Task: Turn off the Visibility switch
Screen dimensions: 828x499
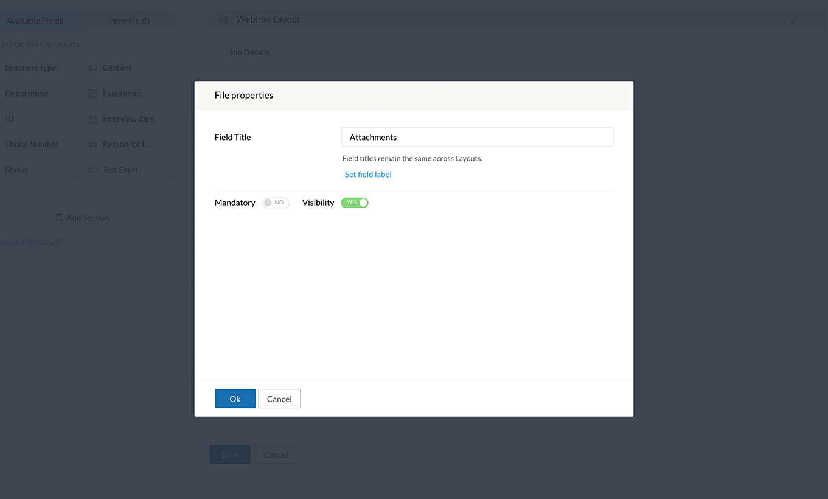Action: tap(355, 203)
